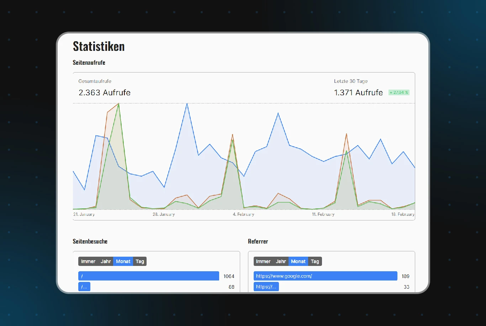Click the 28. January axis label
Screen dimensions: 486x326
tap(164, 214)
